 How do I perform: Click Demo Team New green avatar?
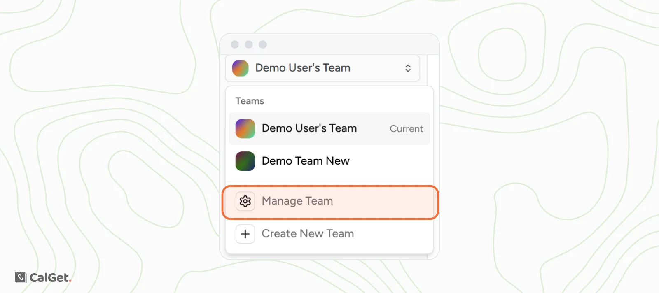click(x=245, y=161)
